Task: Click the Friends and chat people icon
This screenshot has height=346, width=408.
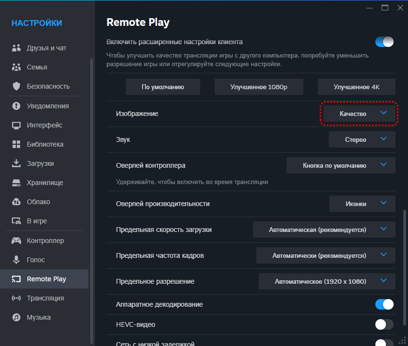Action: point(17,48)
